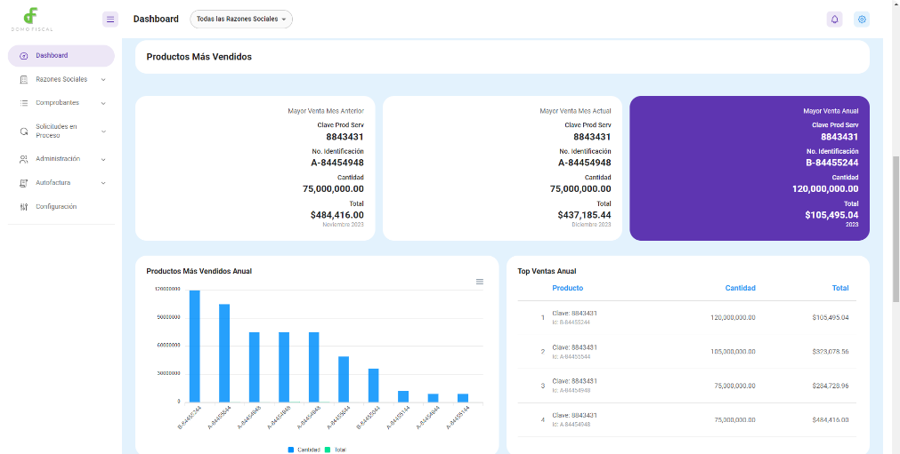Click the Comprobantes list icon
The height and width of the screenshot is (454, 900).
point(23,103)
